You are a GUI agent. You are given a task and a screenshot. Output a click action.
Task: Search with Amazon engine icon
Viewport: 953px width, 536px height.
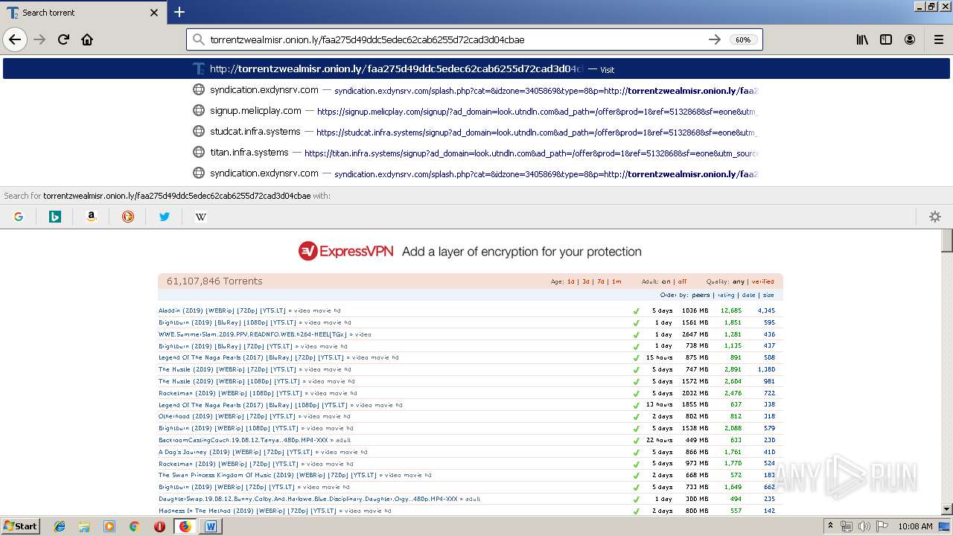click(92, 217)
